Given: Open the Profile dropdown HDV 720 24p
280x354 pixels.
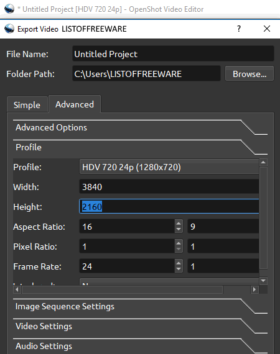Looking at the screenshot, I should tap(169, 167).
